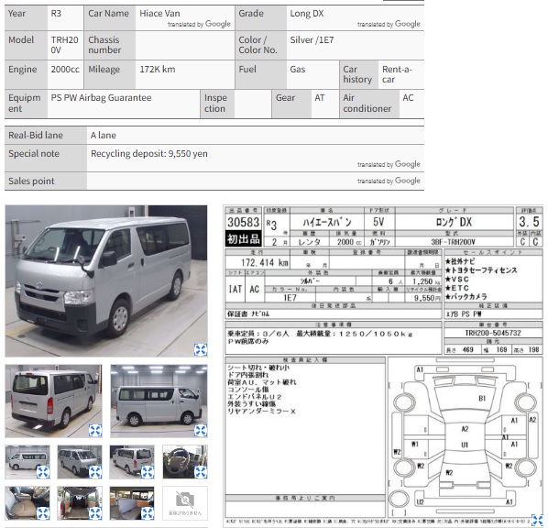Select 'A lane' real-bid lane value
This screenshot has height=528, width=548.
tap(104, 136)
